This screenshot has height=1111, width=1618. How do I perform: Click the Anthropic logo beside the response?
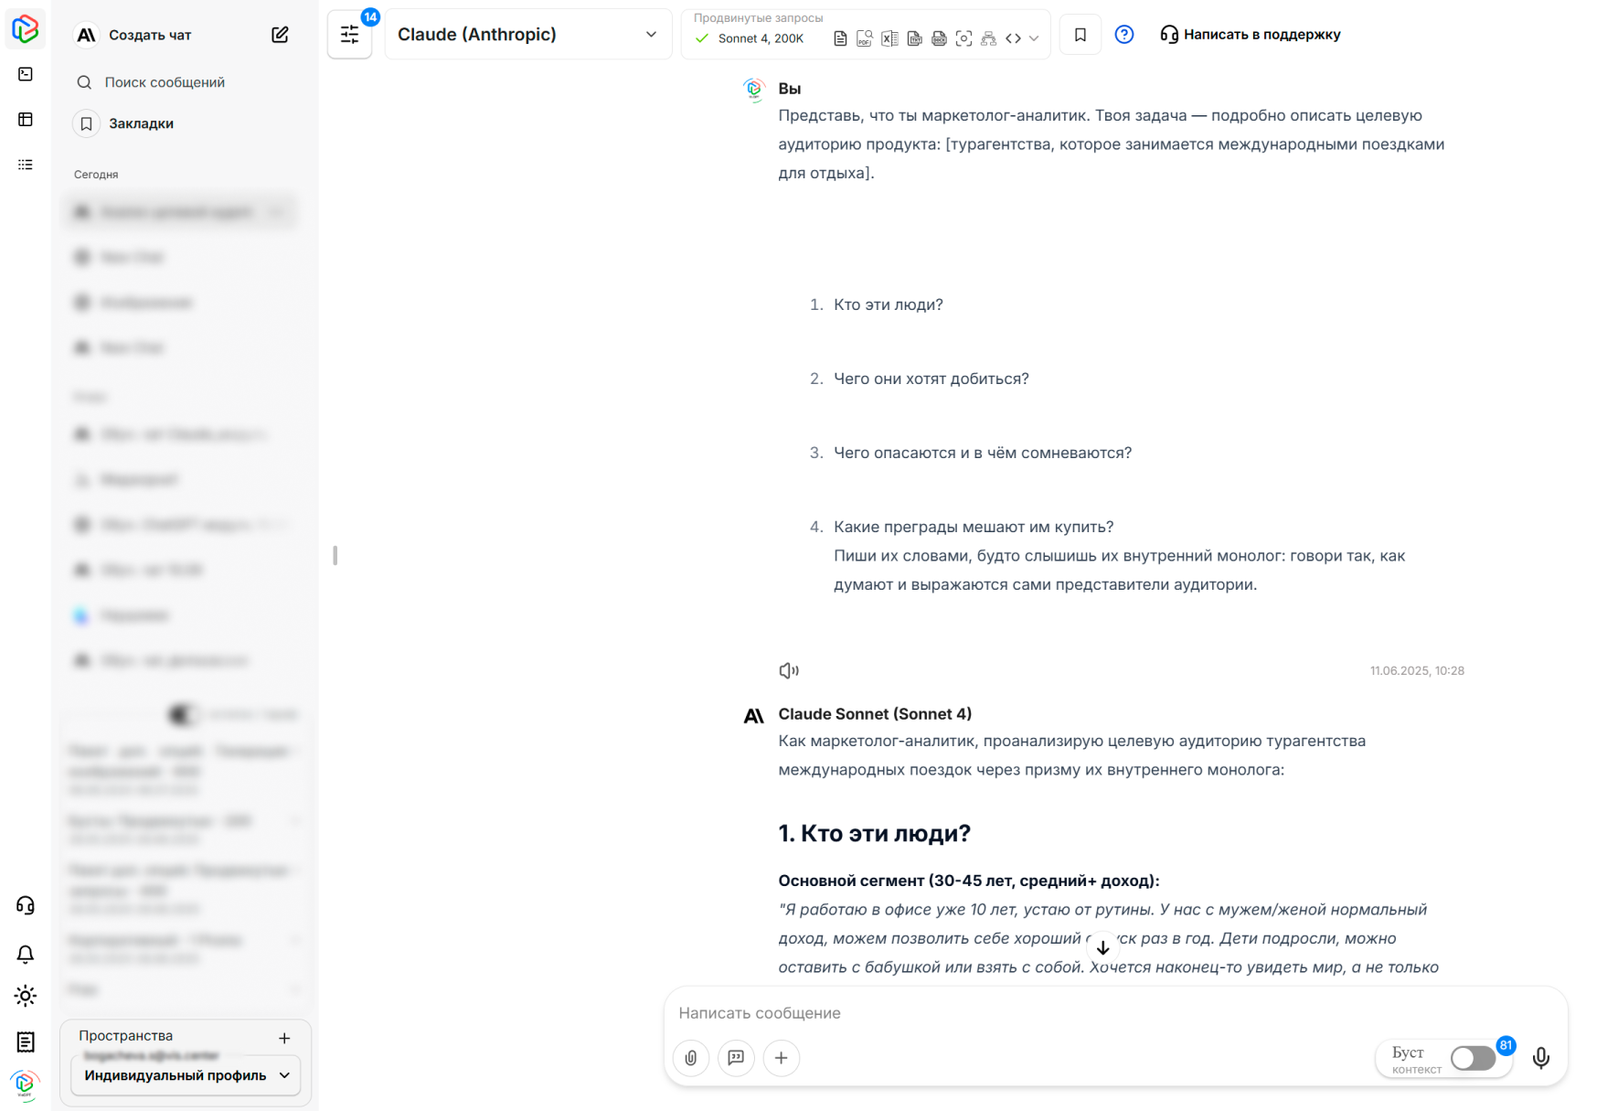(x=753, y=716)
